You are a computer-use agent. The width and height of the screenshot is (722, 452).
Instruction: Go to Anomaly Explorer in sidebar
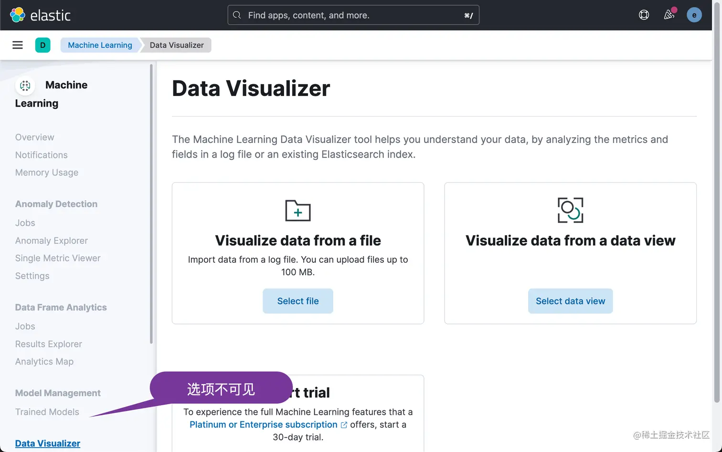pos(52,241)
